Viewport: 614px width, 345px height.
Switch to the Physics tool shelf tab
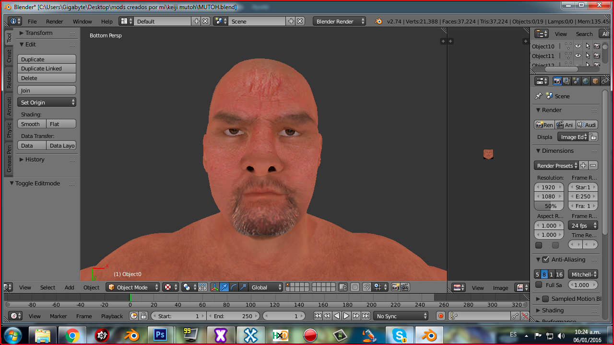(x=9, y=129)
